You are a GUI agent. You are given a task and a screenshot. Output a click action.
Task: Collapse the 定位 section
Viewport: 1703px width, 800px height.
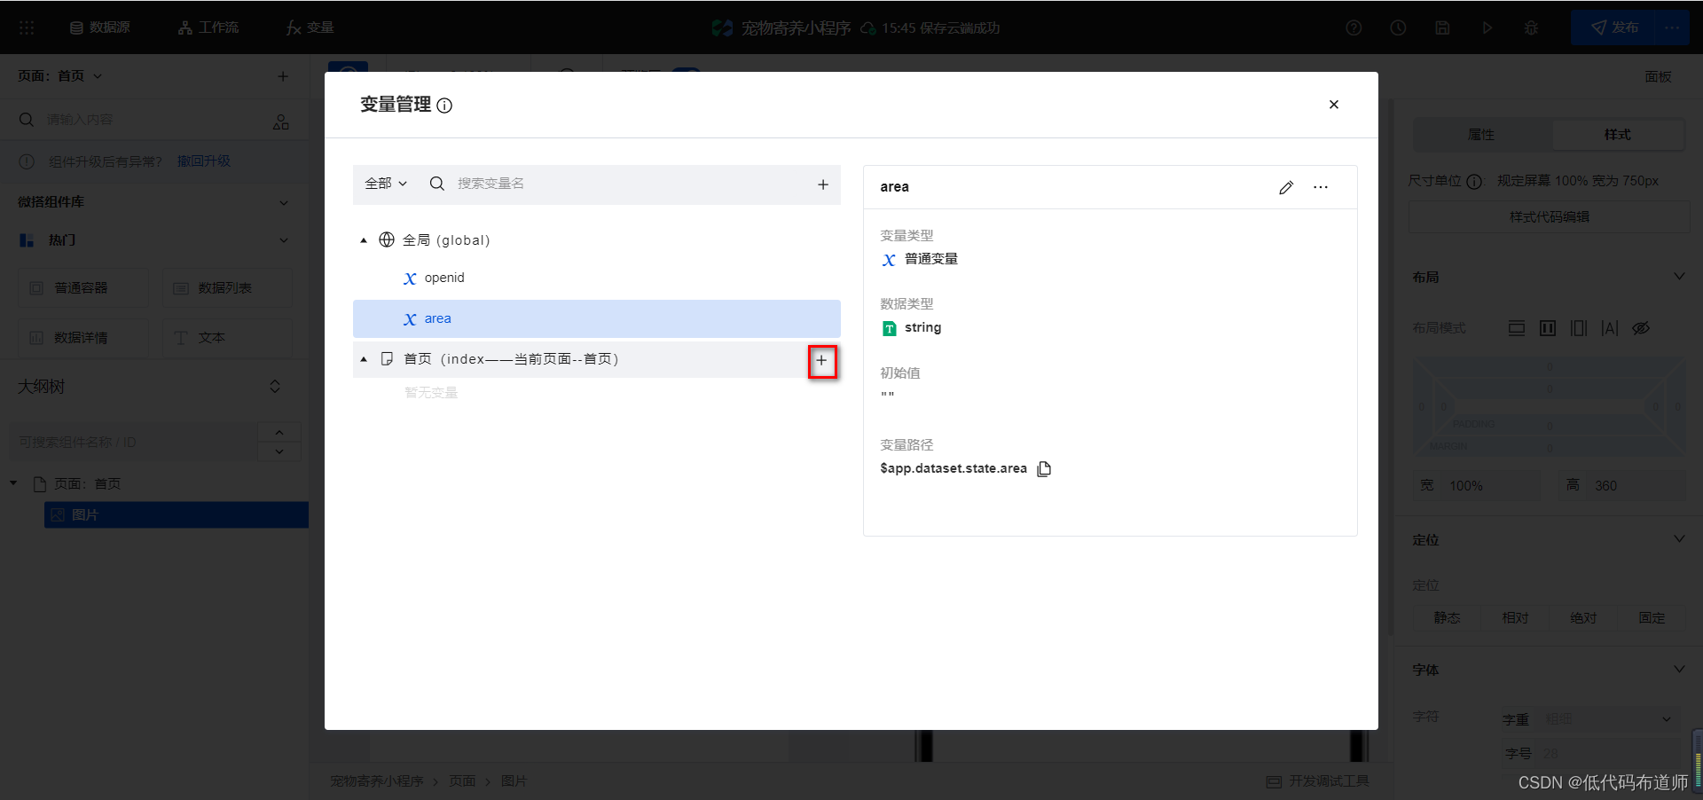1679,539
